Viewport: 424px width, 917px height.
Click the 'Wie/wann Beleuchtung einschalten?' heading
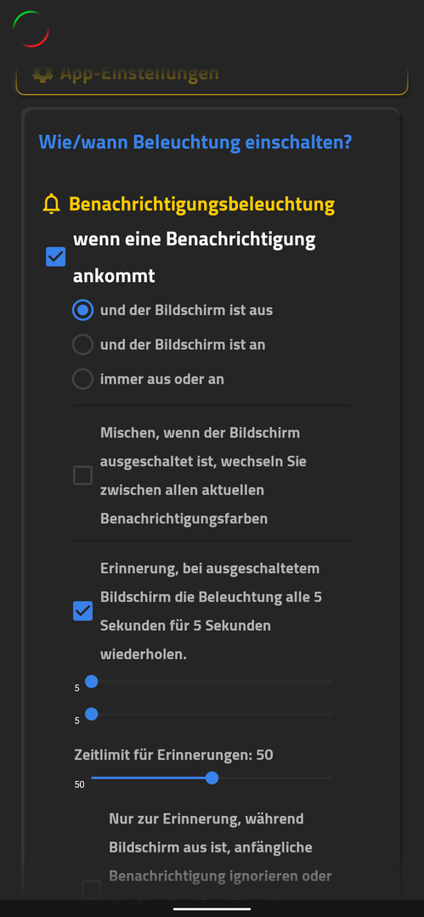click(x=195, y=142)
